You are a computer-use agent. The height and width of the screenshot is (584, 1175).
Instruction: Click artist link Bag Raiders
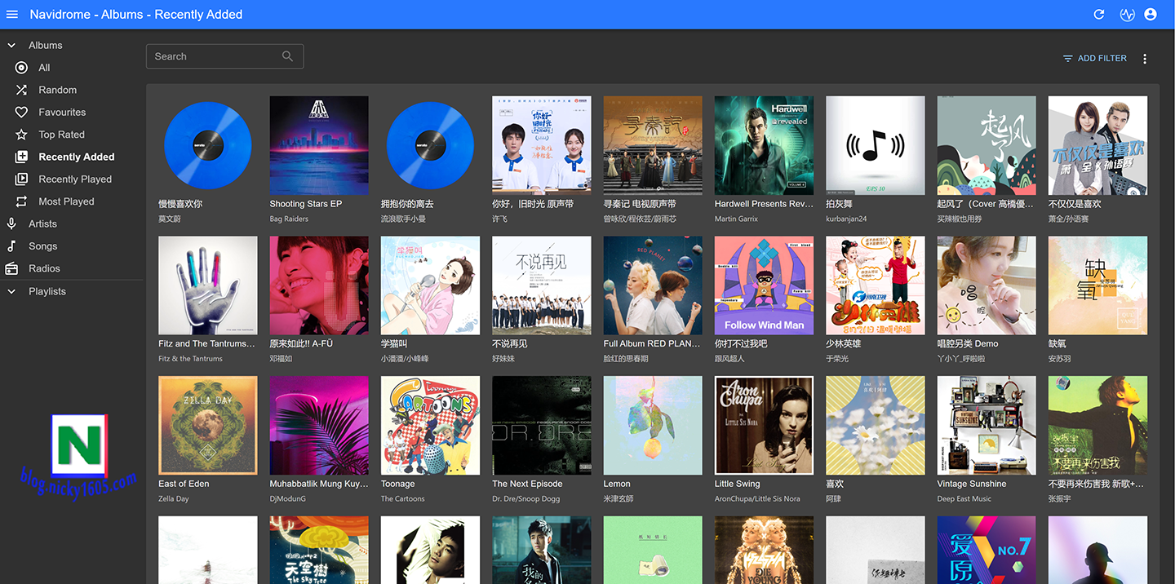[x=289, y=219]
